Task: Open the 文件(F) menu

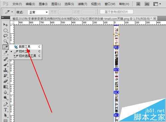Action: tap(17, 4)
